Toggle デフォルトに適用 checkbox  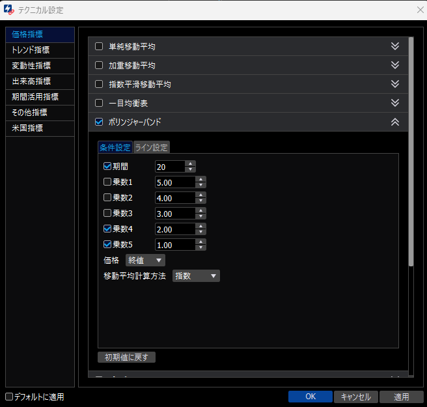coord(9,397)
